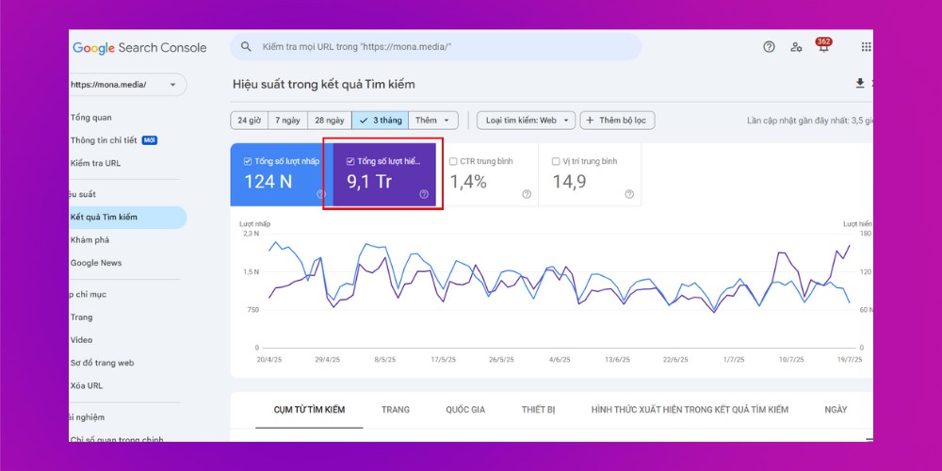Toggle Tổng số lượt hiển thị checkbox

pos(350,161)
